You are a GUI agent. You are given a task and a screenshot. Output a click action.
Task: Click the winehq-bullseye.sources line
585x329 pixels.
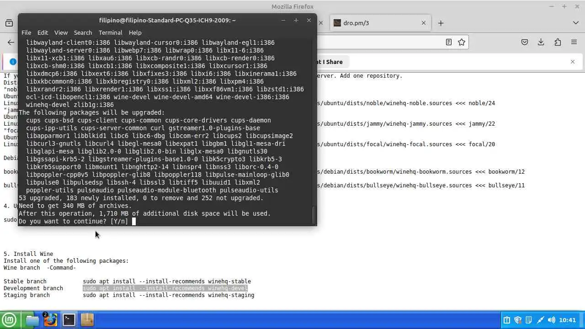(x=421, y=186)
